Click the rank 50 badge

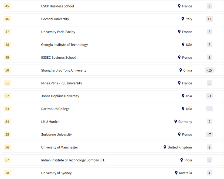coord(7,70)
